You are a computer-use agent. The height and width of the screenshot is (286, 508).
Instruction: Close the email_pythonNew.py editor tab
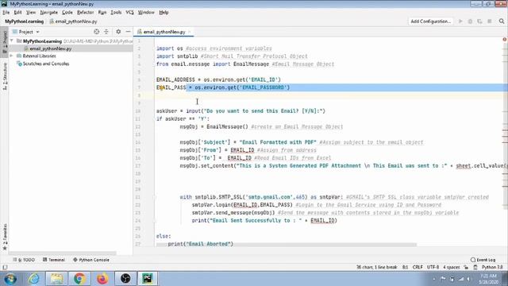tap(190, 32)
